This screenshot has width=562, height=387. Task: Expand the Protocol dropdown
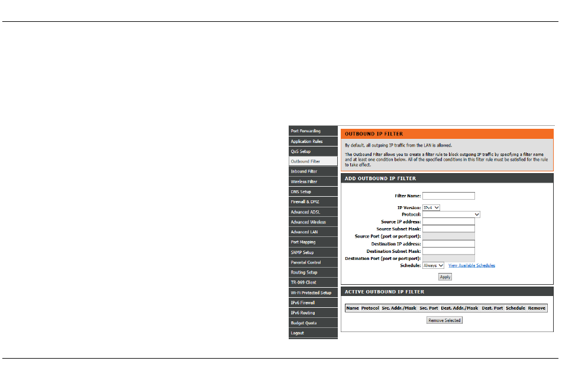coord(451,214)
